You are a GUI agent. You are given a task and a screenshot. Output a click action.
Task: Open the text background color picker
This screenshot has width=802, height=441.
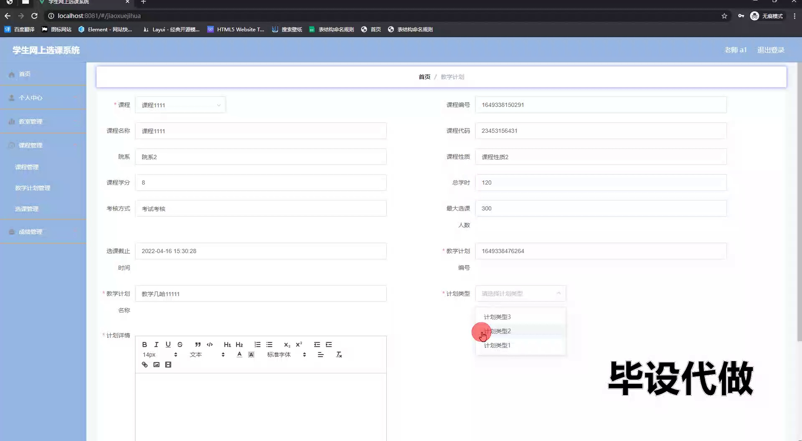point(251,355)
